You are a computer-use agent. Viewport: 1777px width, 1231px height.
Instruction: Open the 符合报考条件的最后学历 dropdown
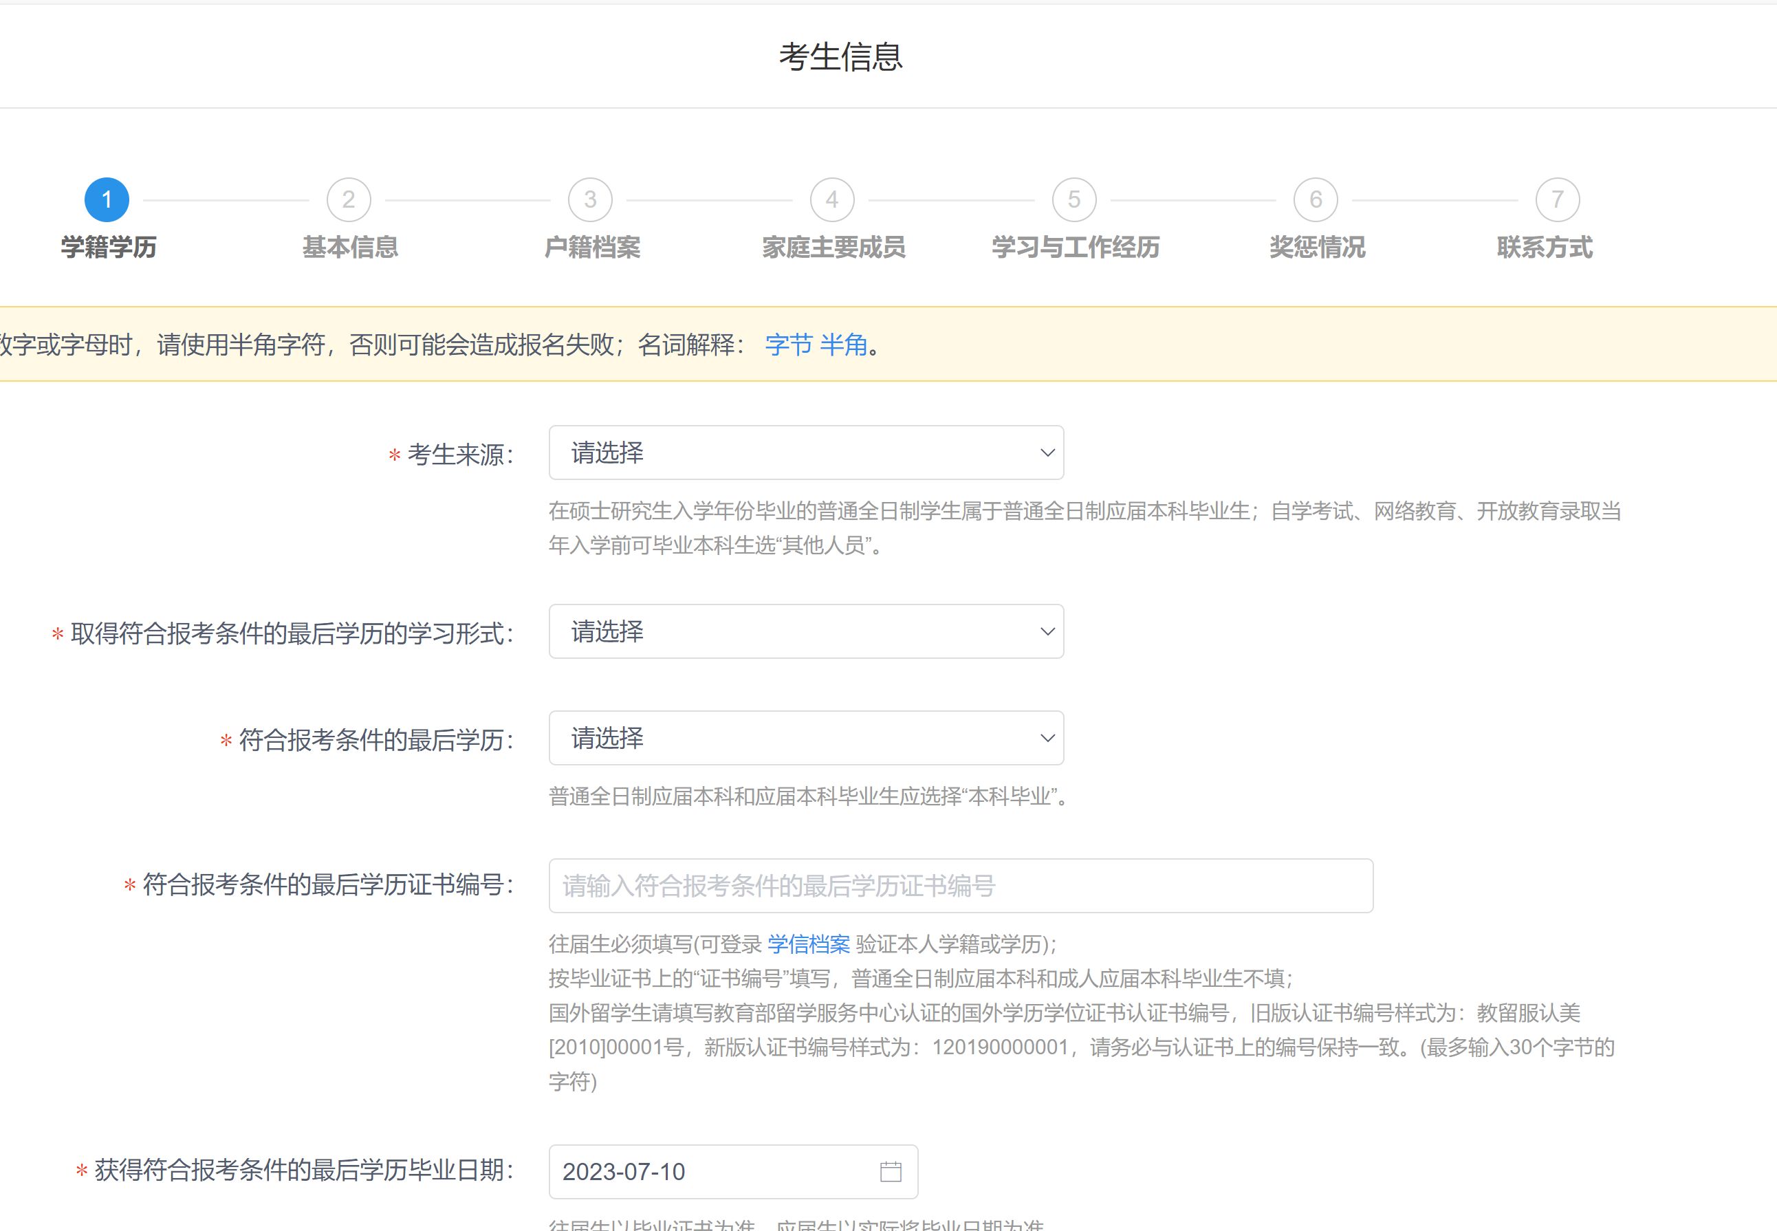(x=805, y=738)
